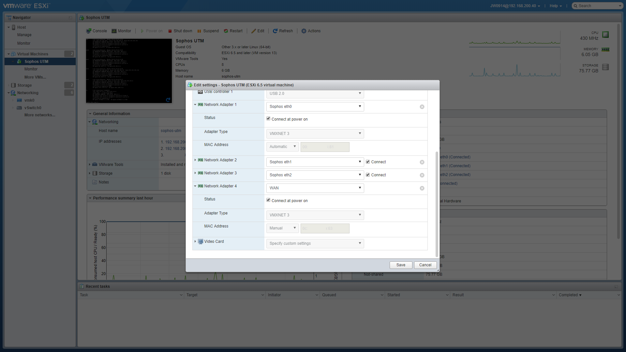Restart the virtual machine
Viewport: 626px width, 352px height.
tap(233, 31)
